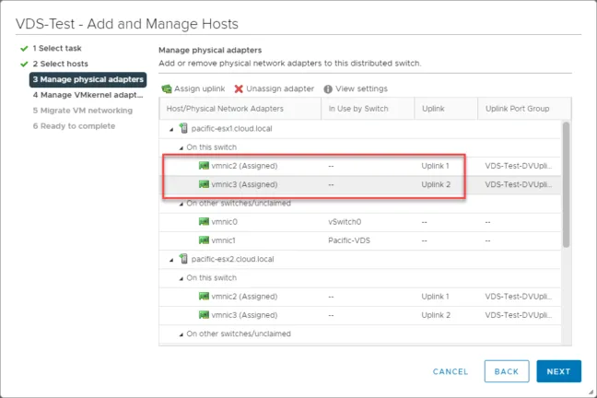The image size is (597, 398).
Task: Collapse first 'On this switch' group
Action: coord(181,148)
